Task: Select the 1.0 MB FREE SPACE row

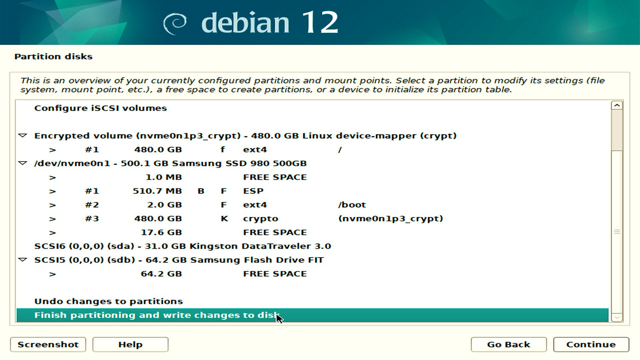Action: tap(312, 177)
